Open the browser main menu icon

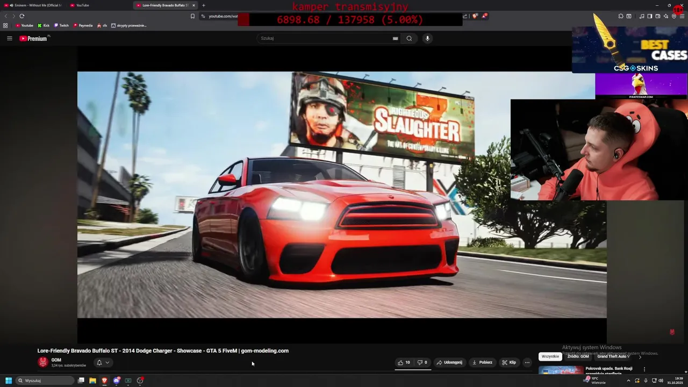tap(683, 16)
